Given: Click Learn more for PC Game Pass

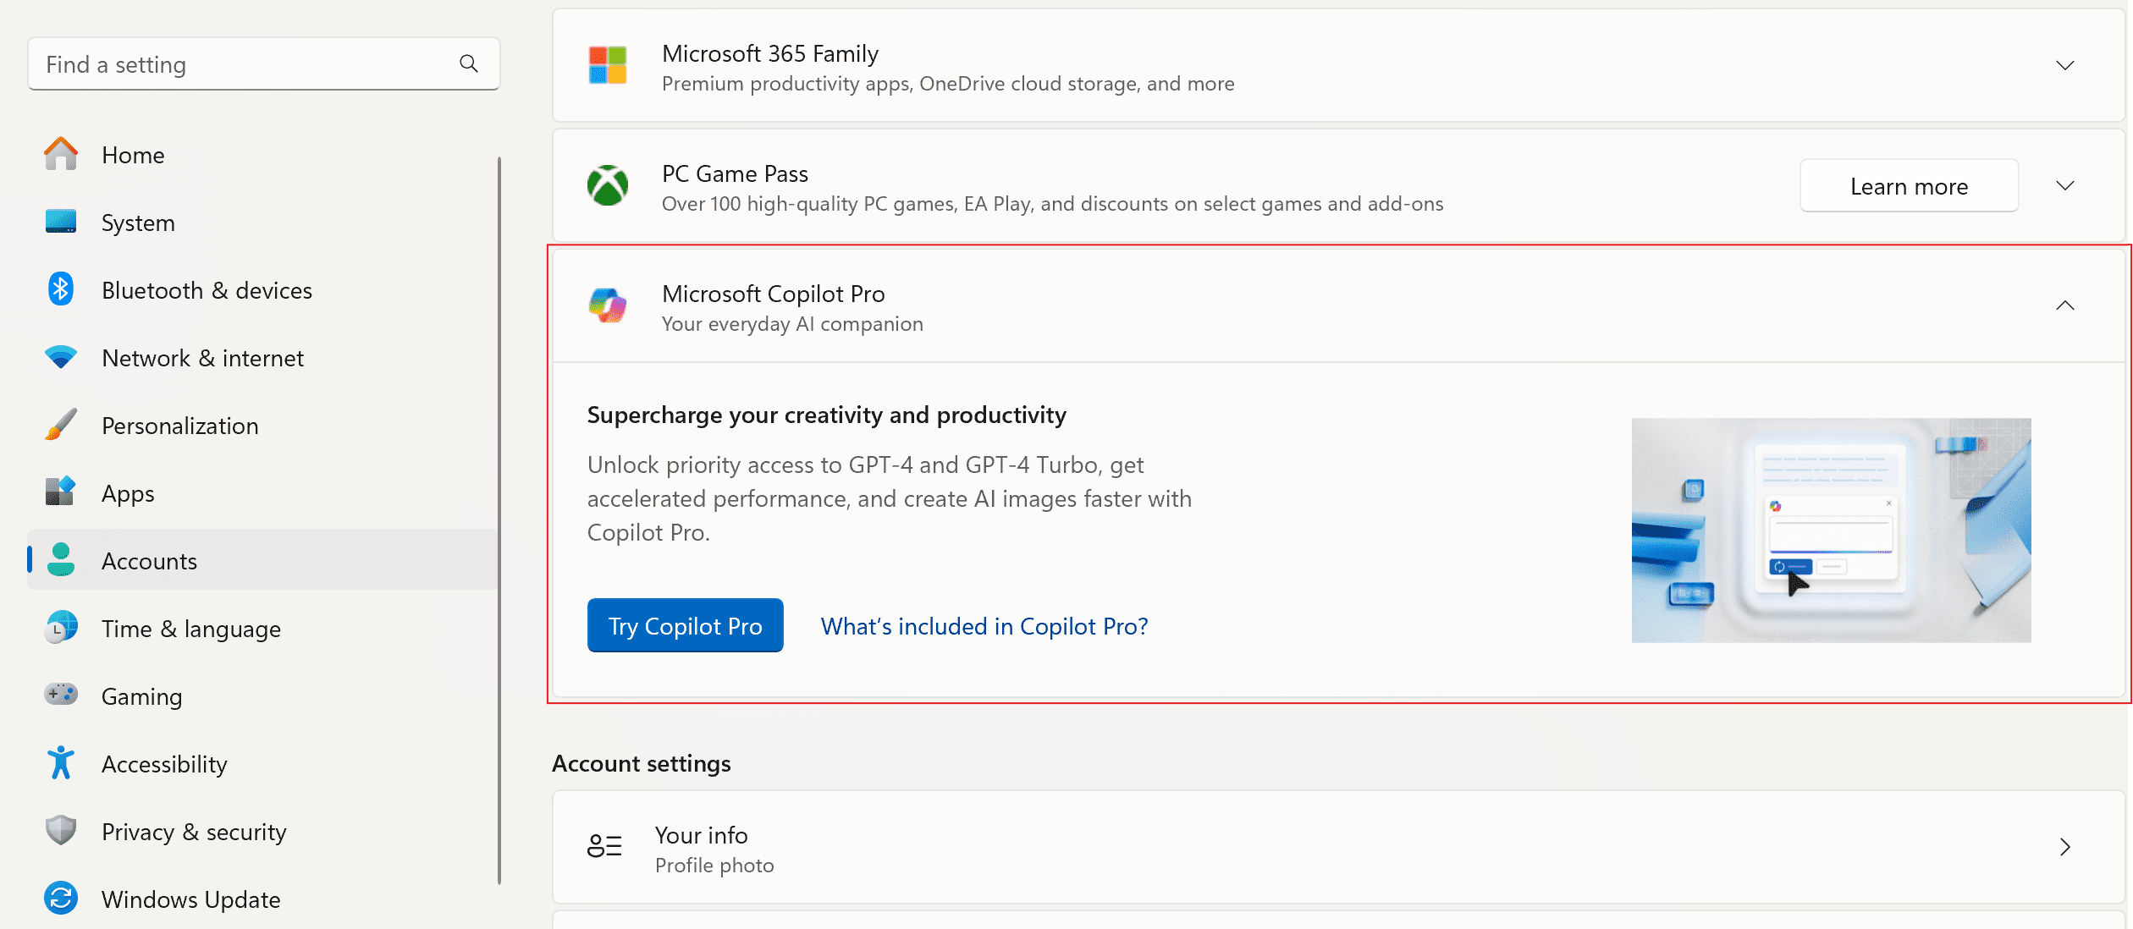Looking at the screenshot, I should [x=1910, y=186].
